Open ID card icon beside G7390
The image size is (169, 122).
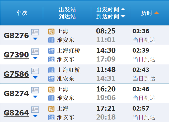35,51
